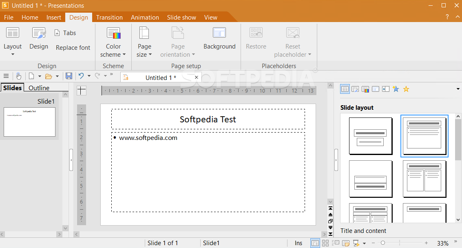Show the Slide layout sidebar panel icon
Screen dimensions: 462x248
(345, 89)
